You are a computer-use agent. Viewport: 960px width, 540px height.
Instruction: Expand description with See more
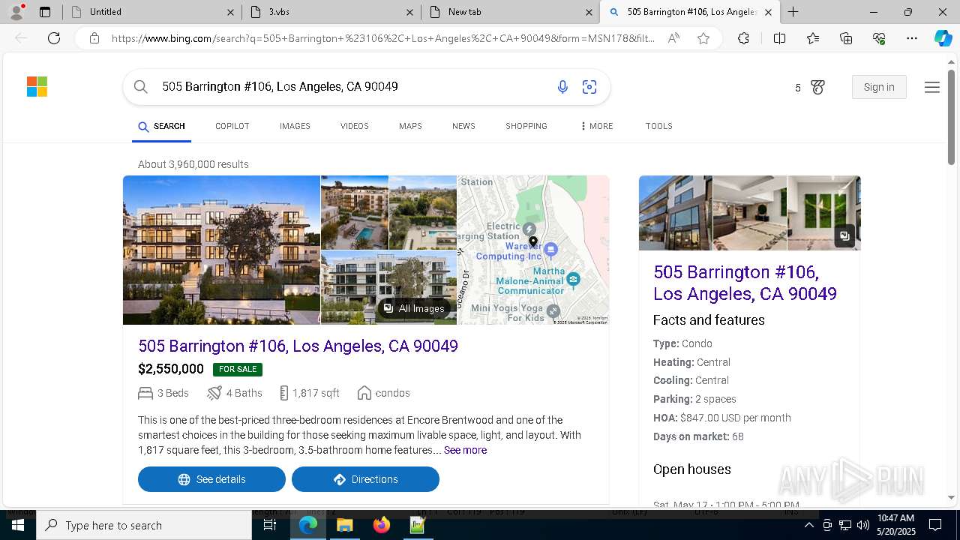465,450
